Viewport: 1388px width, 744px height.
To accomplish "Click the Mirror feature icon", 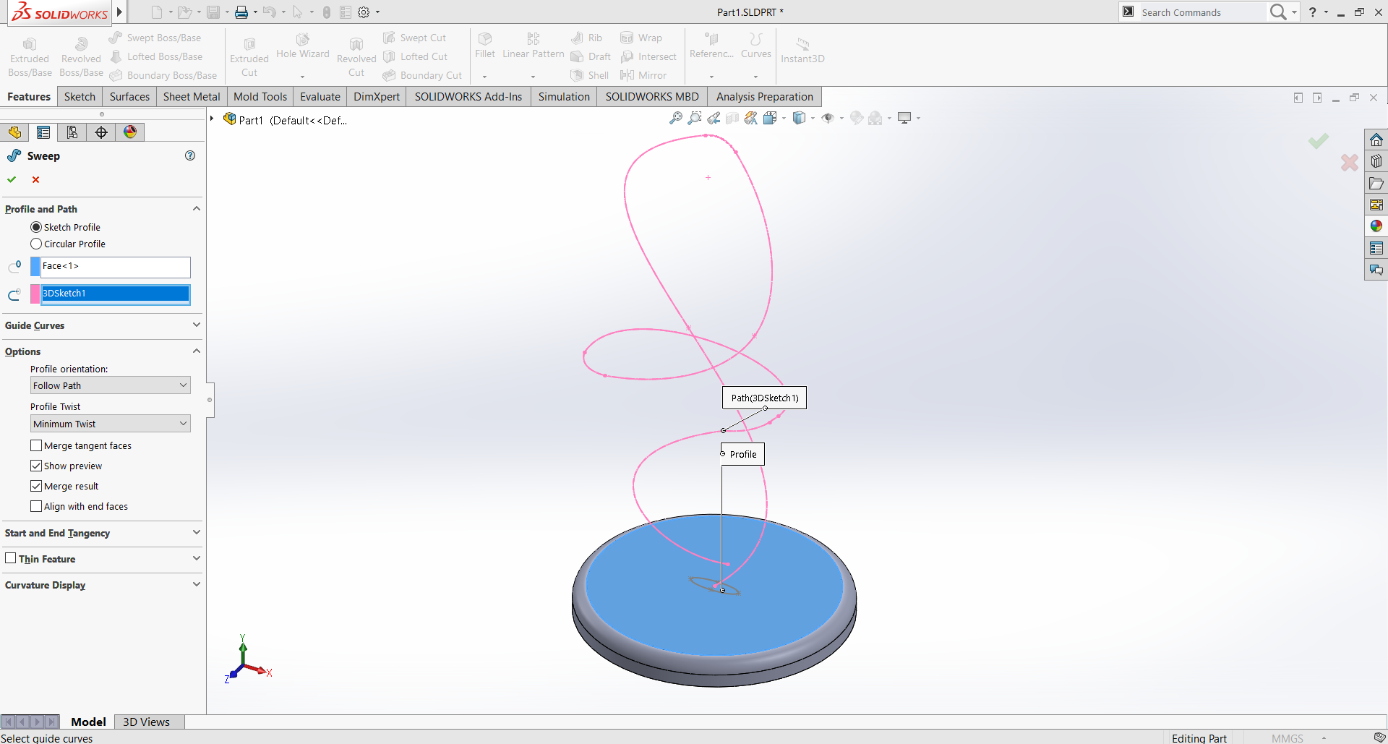I will tap(643, 75).
